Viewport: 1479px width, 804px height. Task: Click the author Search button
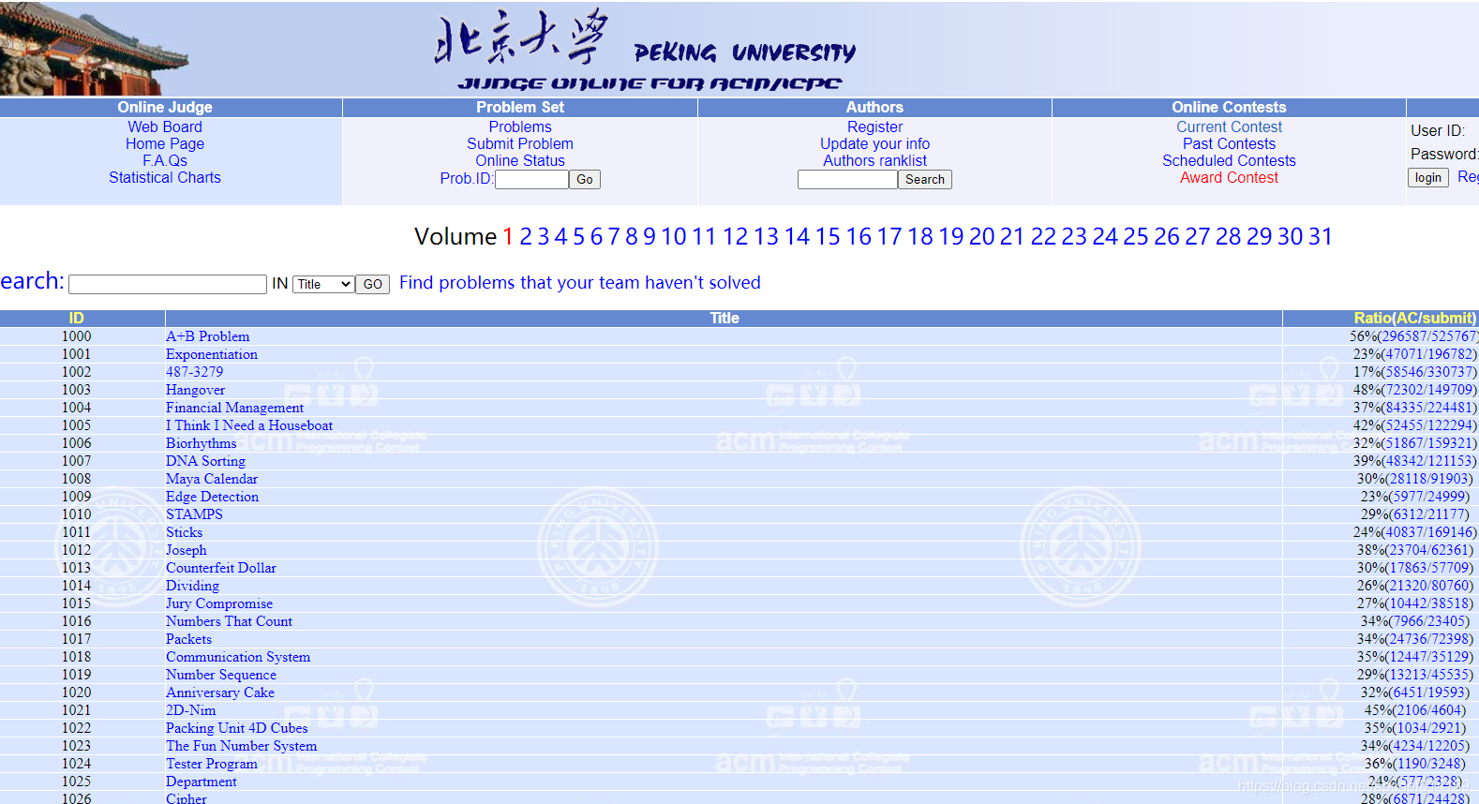[x=925, y=179]
